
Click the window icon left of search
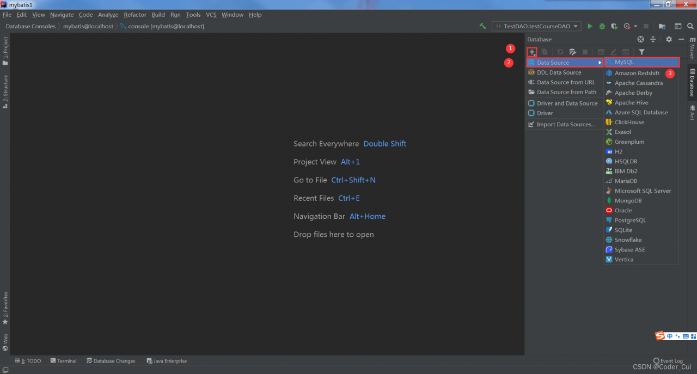click(x=678, y=26)
